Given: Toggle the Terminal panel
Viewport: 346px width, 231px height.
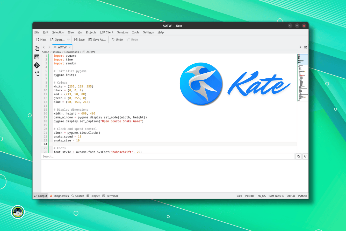Looking at the screenshot, I should pyautogui.click(x=110, y=196).
